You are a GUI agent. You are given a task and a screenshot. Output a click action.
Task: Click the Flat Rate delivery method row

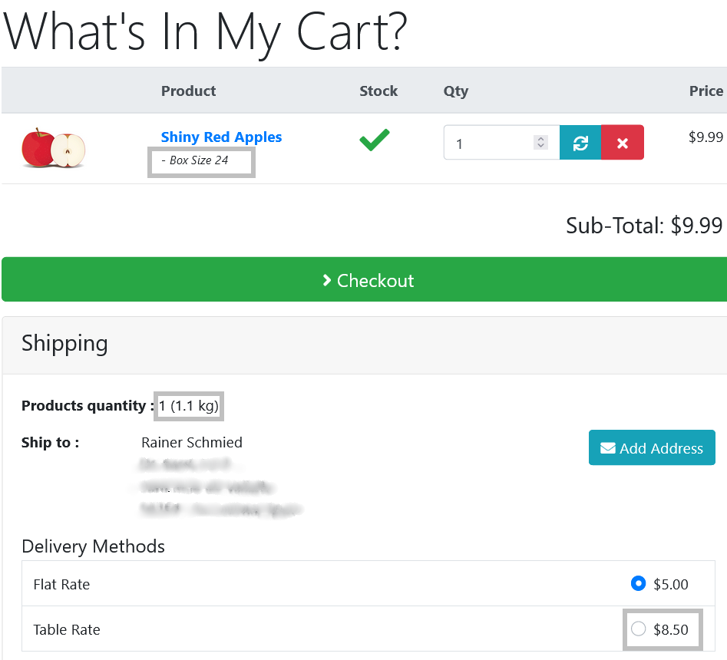pos(368,583)
